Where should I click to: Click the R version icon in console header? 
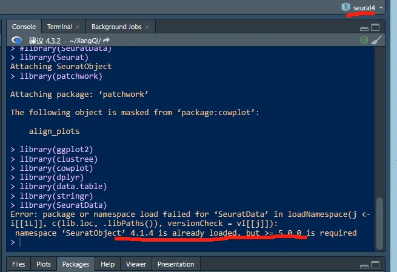(17, 41)
